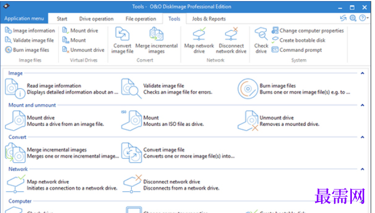
Task: Open Burn image files tile
Action: [x=294, y=89]
